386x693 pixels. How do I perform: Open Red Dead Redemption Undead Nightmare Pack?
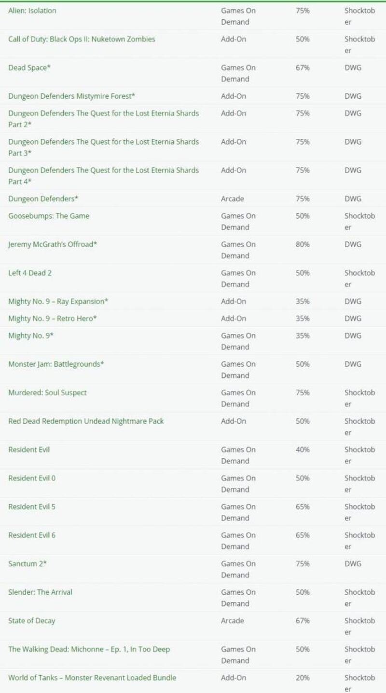click(x=86, y=421)
